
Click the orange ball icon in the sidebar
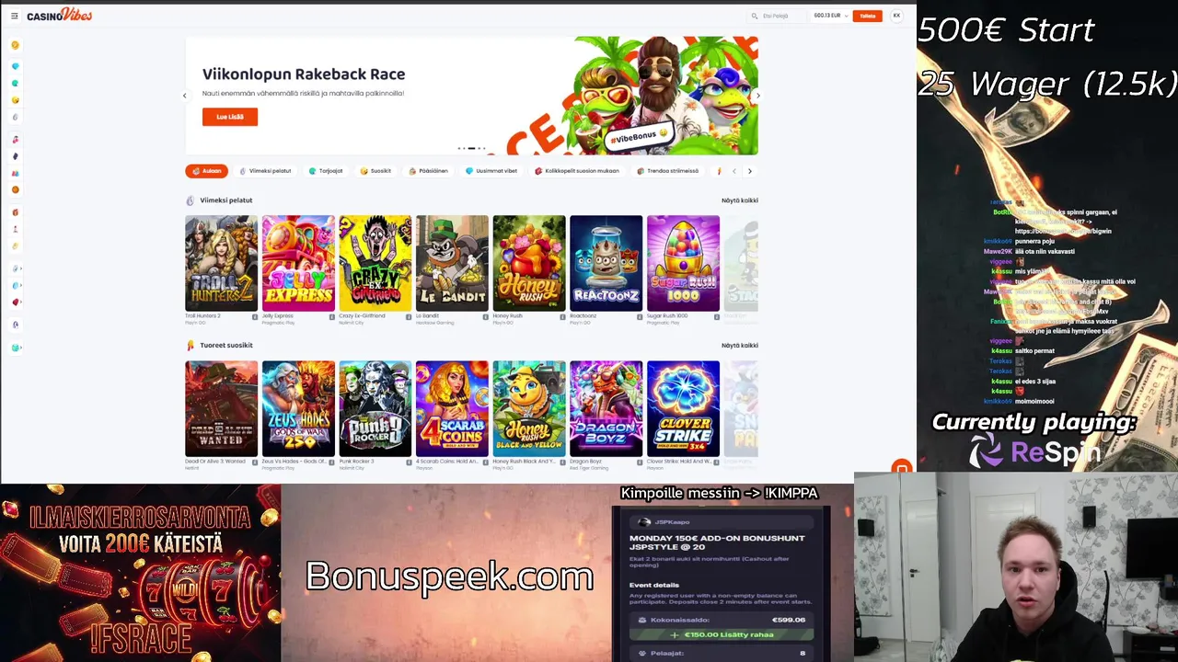[15, 189]
